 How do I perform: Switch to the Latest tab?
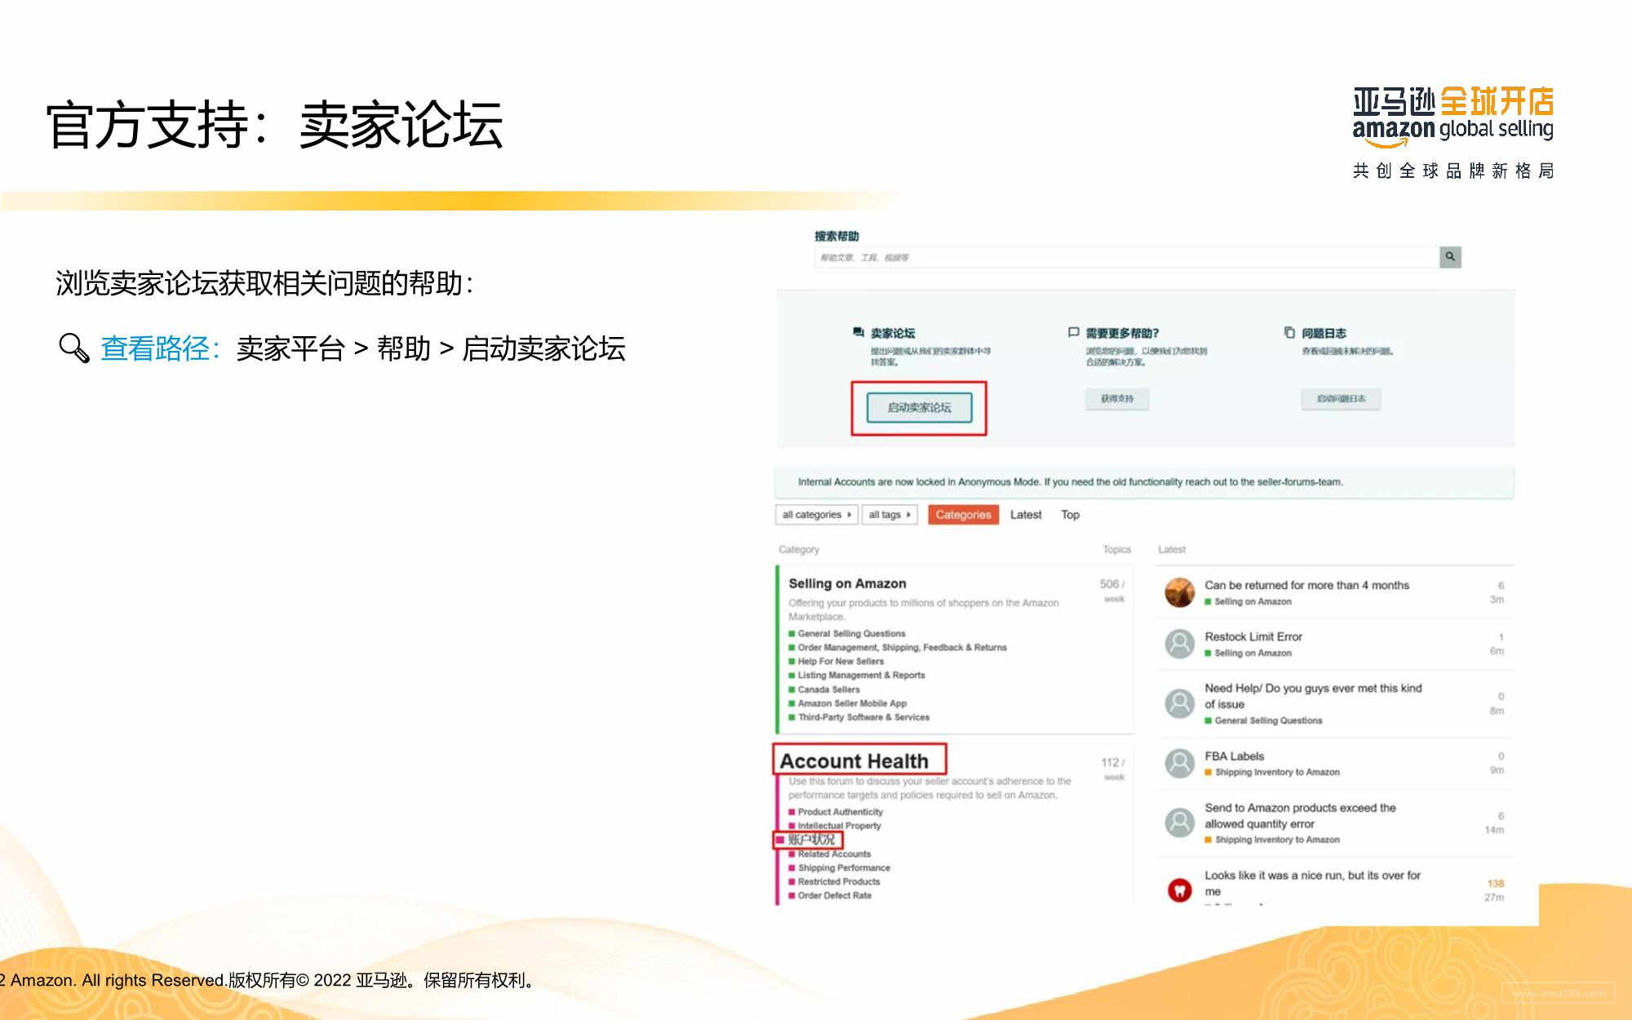coord(1026,515)
